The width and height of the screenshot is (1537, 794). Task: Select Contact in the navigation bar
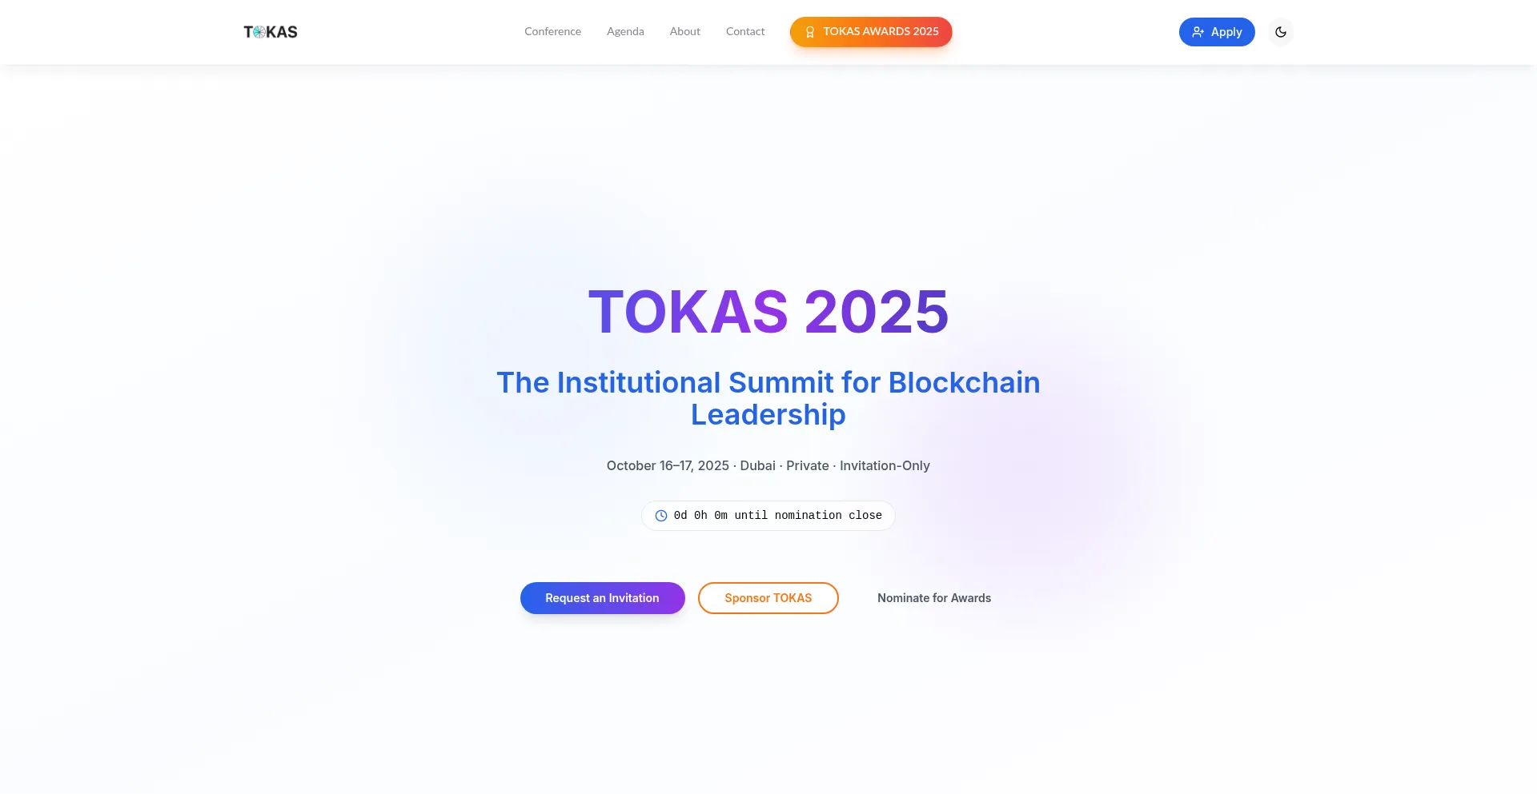(x=744, y=32)
